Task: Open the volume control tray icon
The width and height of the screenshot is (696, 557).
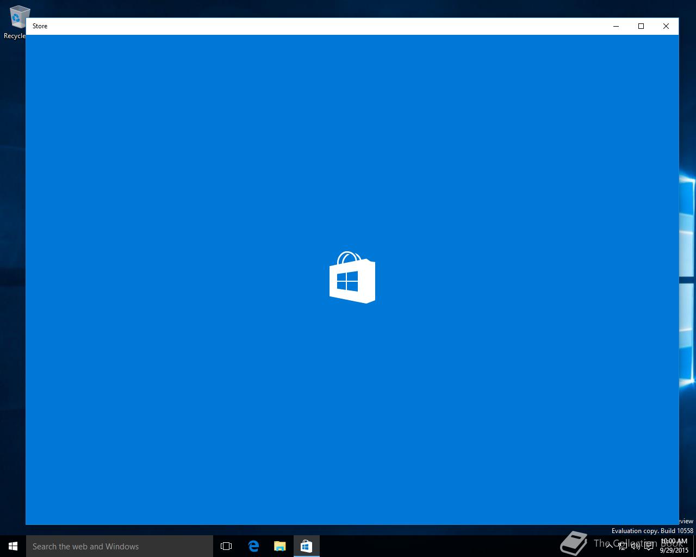Action: coord(635,546)
